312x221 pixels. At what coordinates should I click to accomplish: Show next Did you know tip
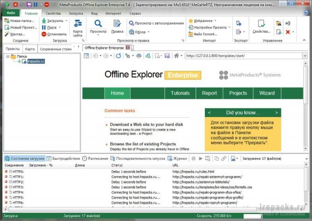coord(277,113)
